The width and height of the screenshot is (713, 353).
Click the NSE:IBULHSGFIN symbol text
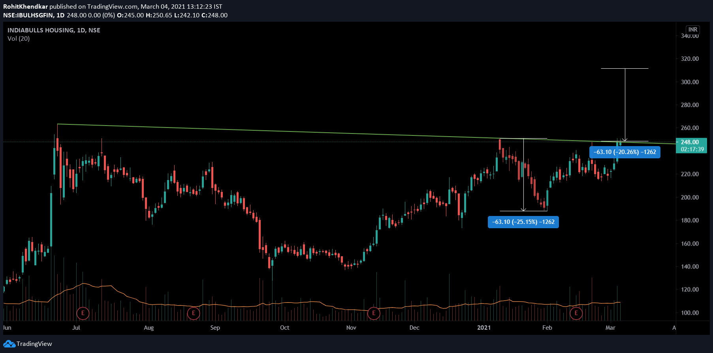coord(28,15)
